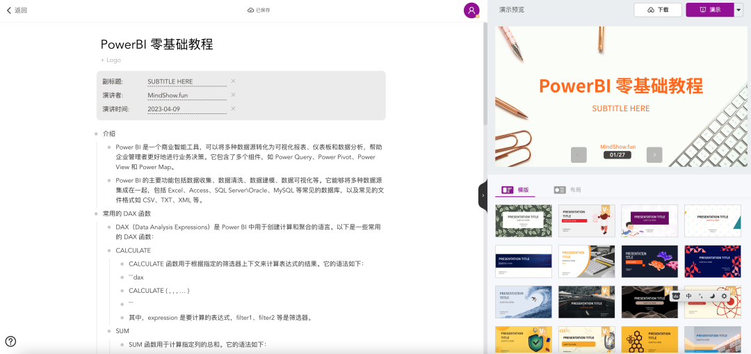The image size is (751, 354).
Task: Edit the 2023-04-09 date field
Action: pyautogui.click(x=187, y=108)
